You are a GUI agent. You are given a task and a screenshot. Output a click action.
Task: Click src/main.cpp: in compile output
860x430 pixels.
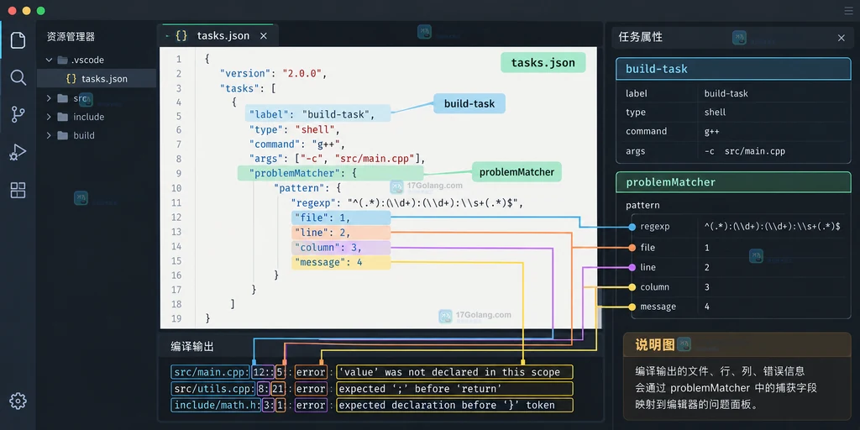pyautogui.click(x=210, y=372)
